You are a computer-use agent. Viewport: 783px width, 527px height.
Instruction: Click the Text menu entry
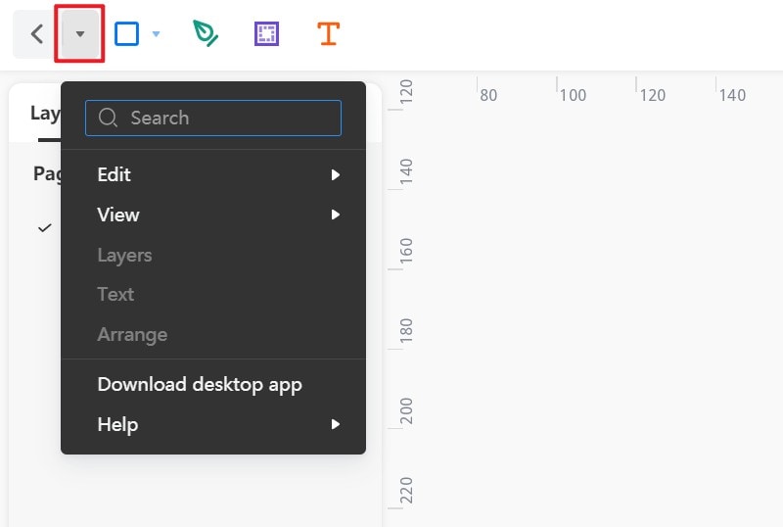pos(115,294)
